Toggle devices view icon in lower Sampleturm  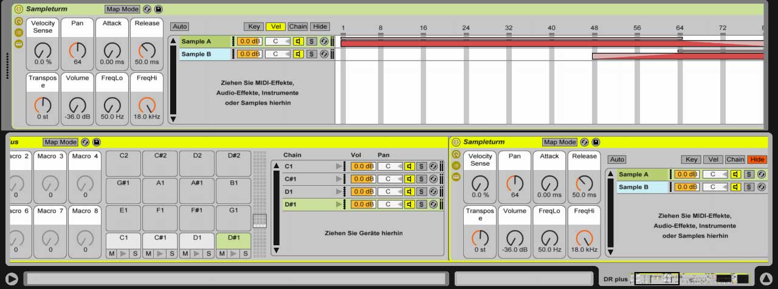456,177
